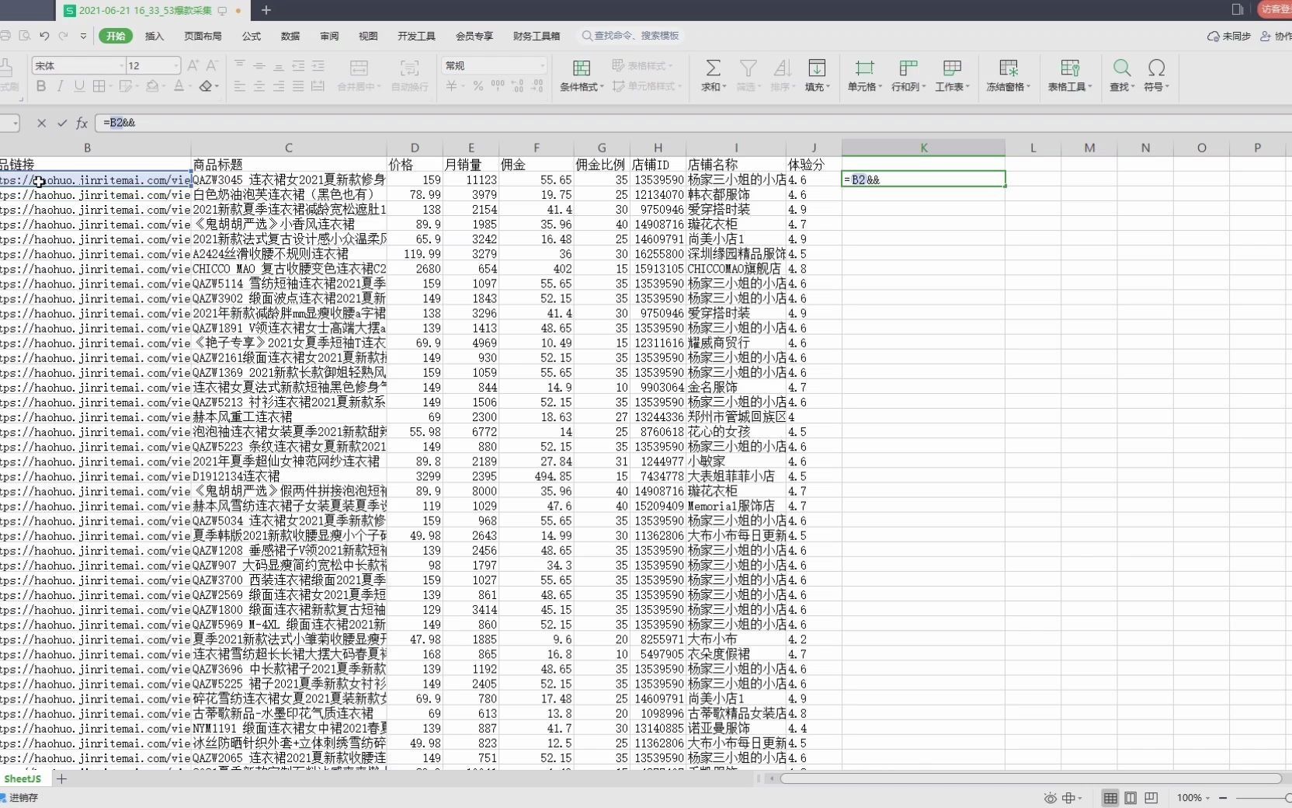Center text horizontally
Viewport: 1292px width, 808px height.
tap(259, 86)
